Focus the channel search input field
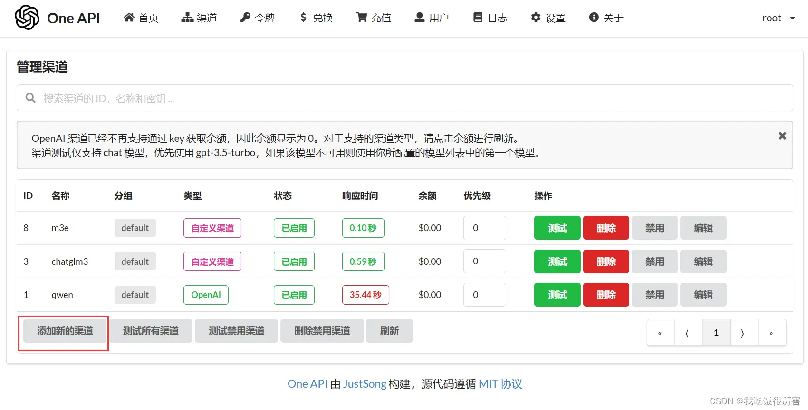Viewport: 808px width, 410px height. point(405,98)
